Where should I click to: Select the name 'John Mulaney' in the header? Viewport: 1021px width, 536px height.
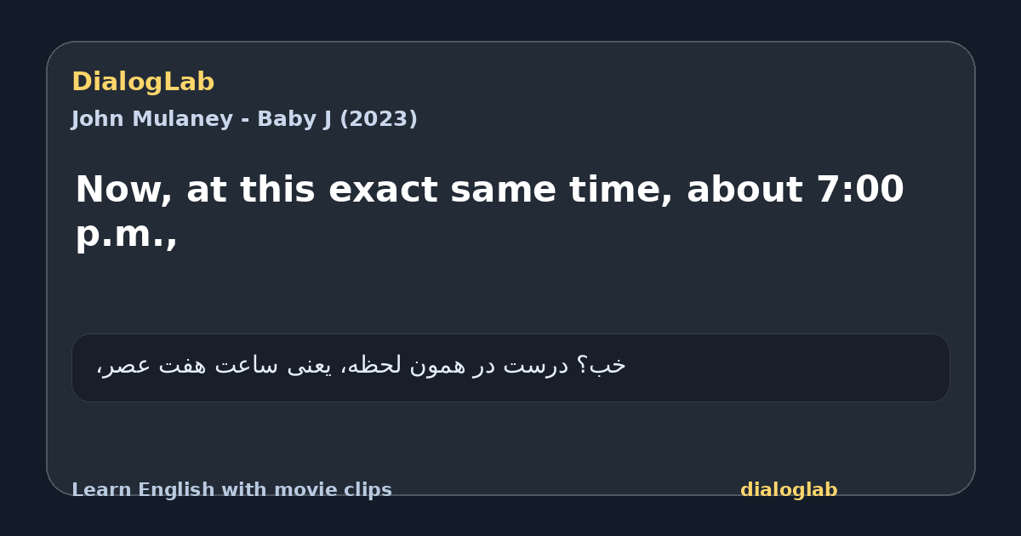click(151, 119)
